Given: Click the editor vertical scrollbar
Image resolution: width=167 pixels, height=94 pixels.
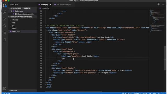Looking at the screenshot, I should (x=165, y=58).
